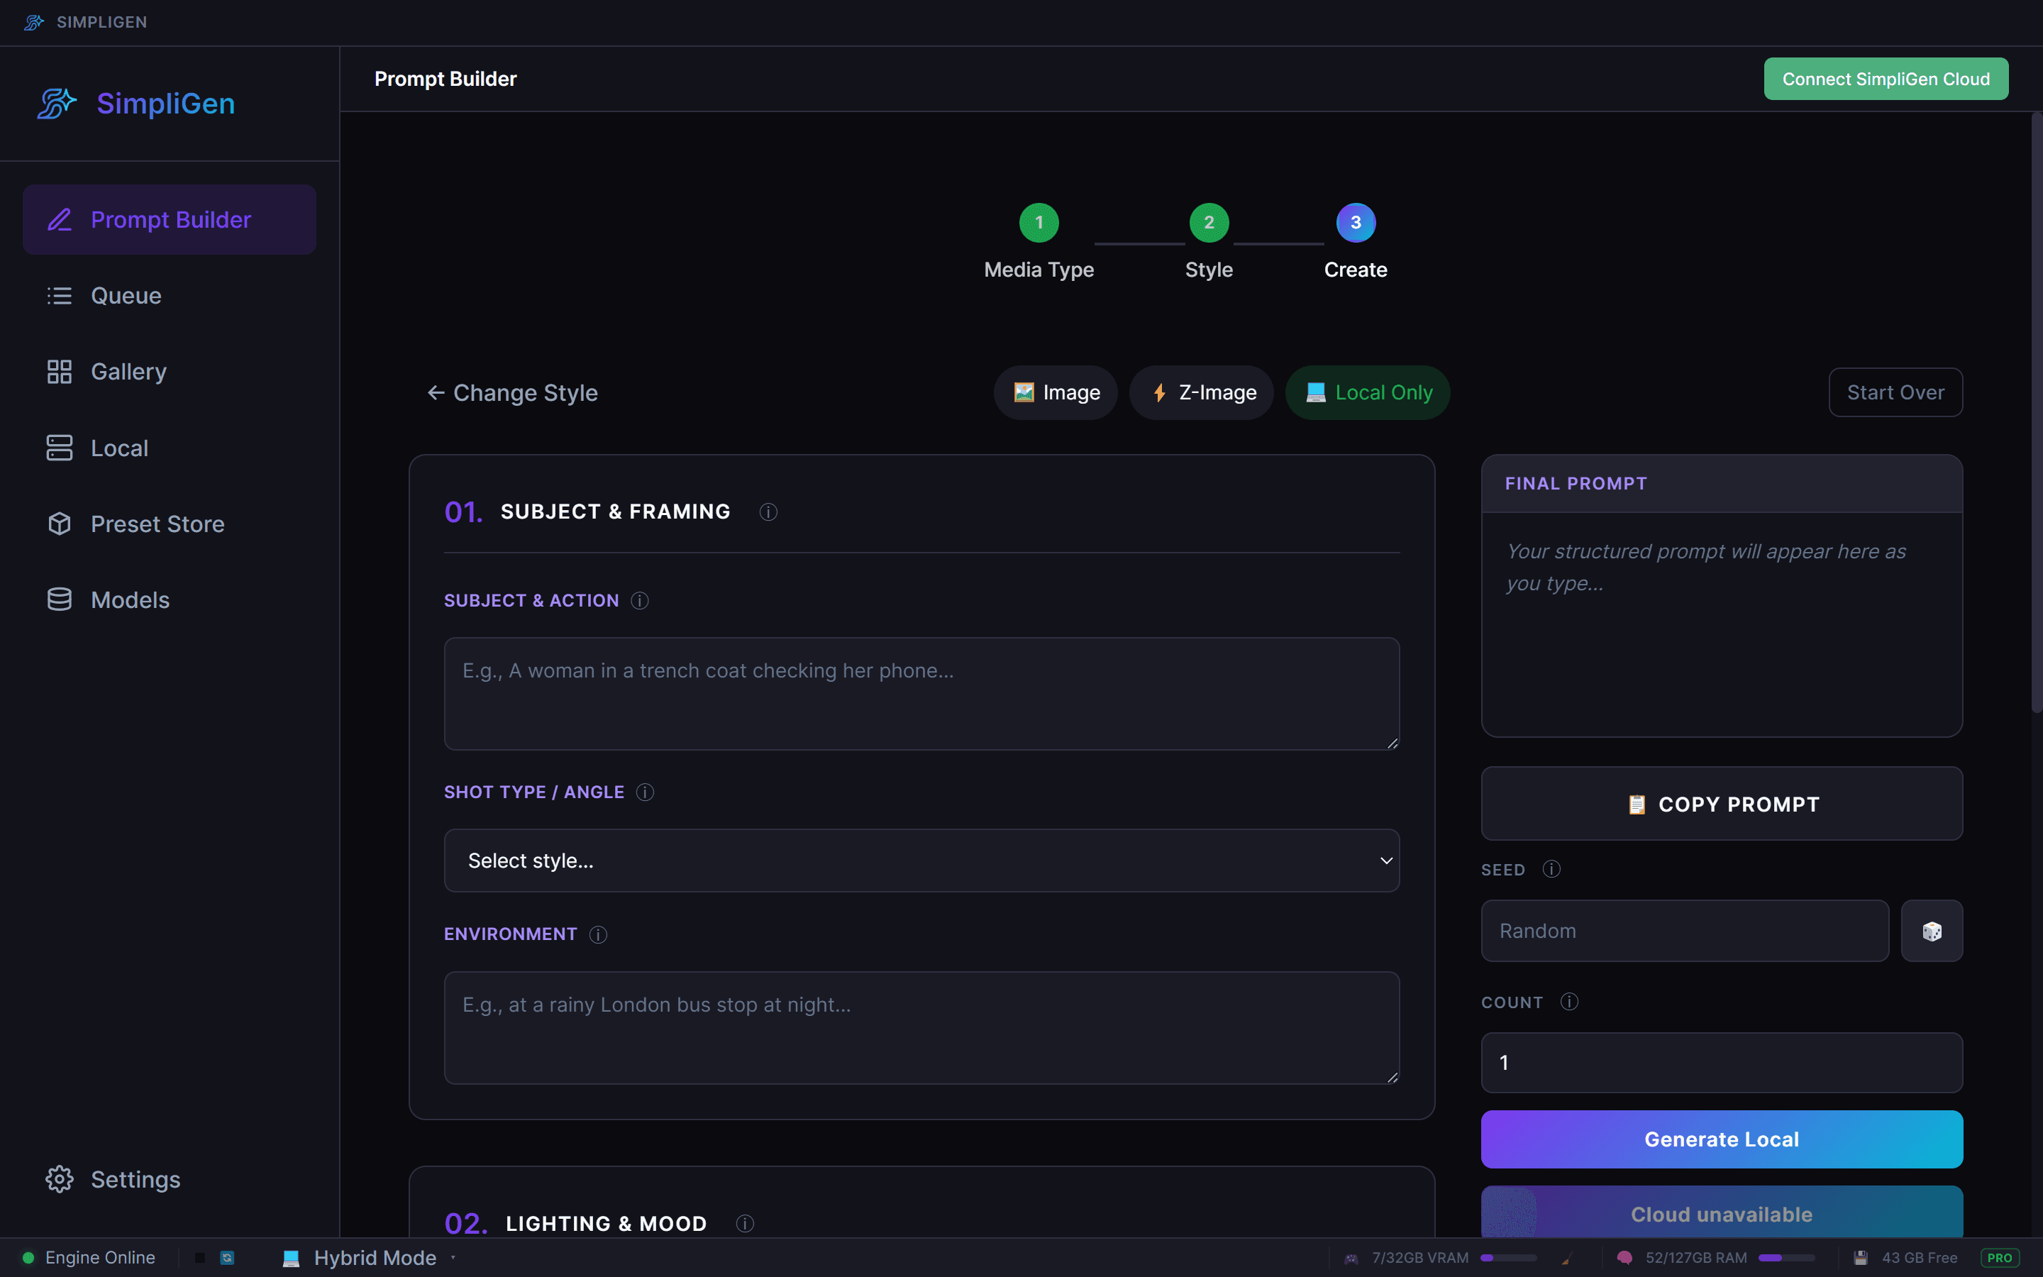The image size is (2043, 1277).
Task: Click the PRO badge
Action: pos(1999,1259)
